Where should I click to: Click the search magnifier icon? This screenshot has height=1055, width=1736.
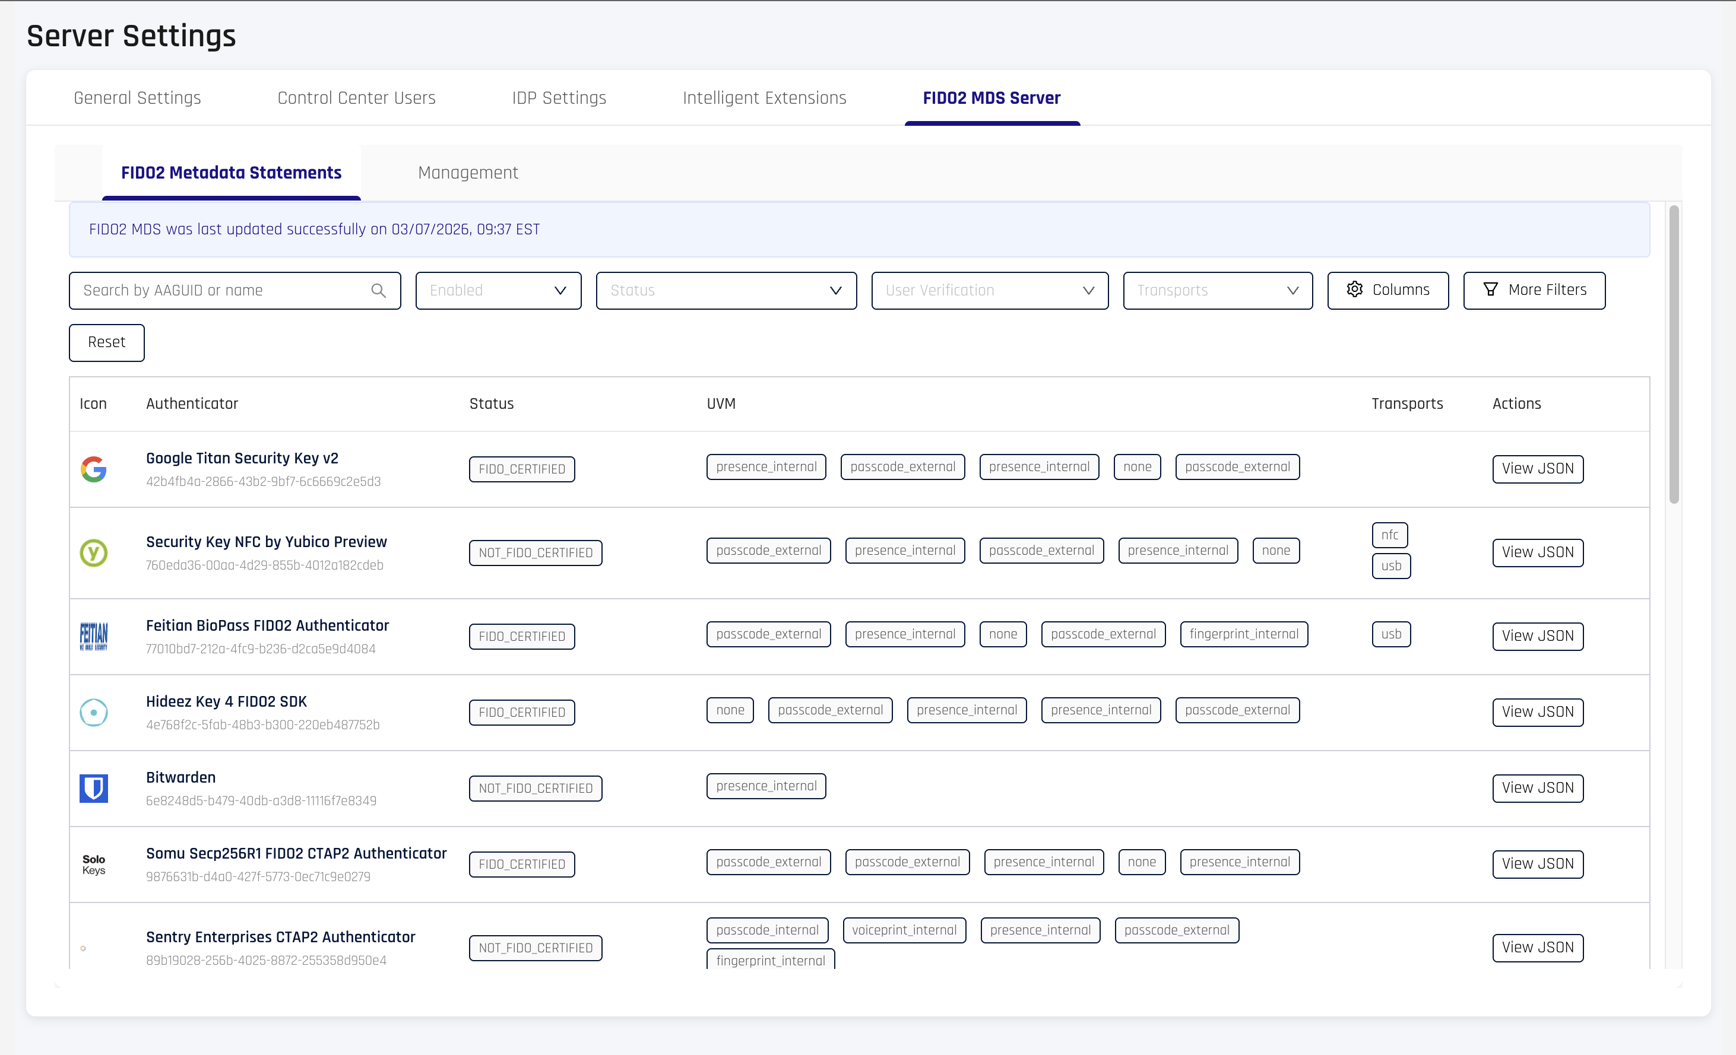pyautogui.click(x=378, y=291)
